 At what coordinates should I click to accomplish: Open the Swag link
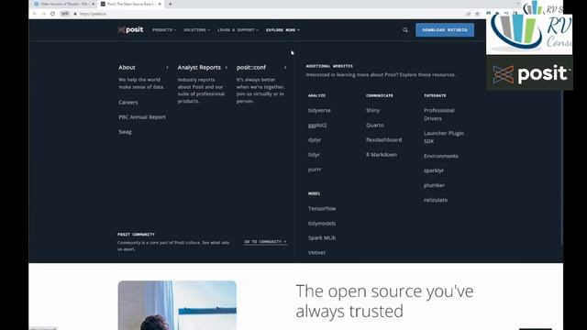pos(125,132)
